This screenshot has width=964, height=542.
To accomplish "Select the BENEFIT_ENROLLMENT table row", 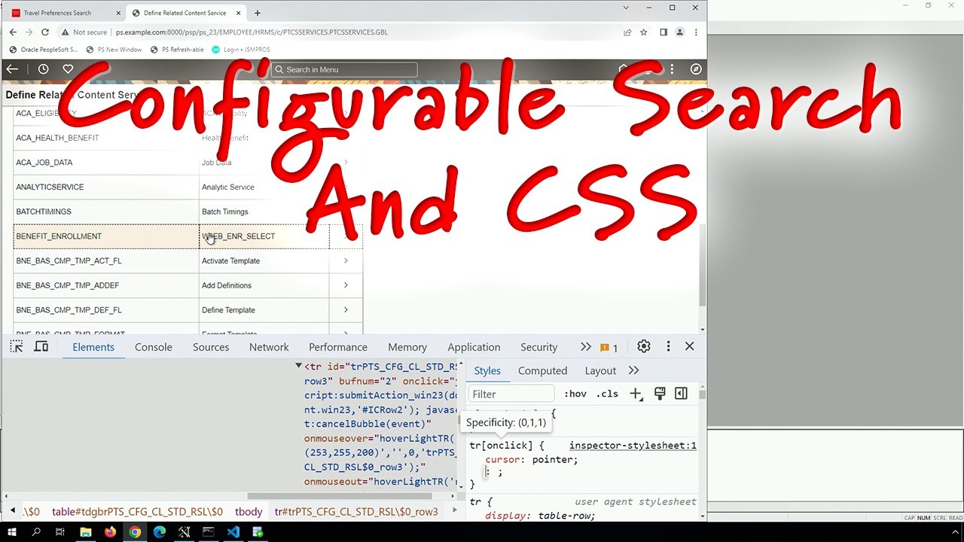I will (188, 236).
